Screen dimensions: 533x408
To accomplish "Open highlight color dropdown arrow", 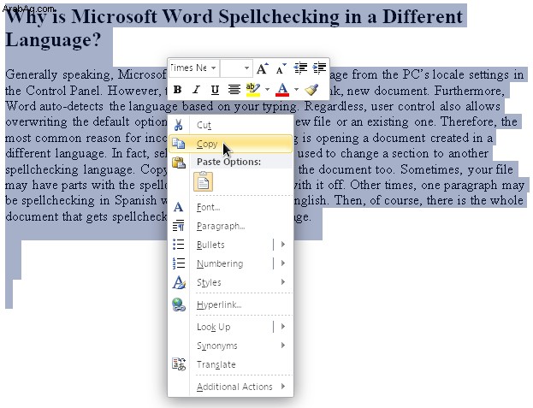I will [x=267, y=90].
